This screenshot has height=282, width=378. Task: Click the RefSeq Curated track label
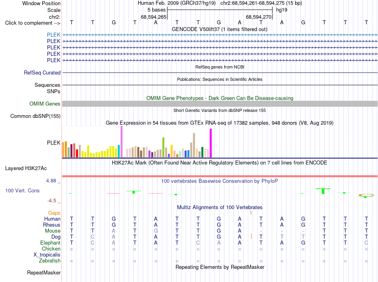(42, 72)
